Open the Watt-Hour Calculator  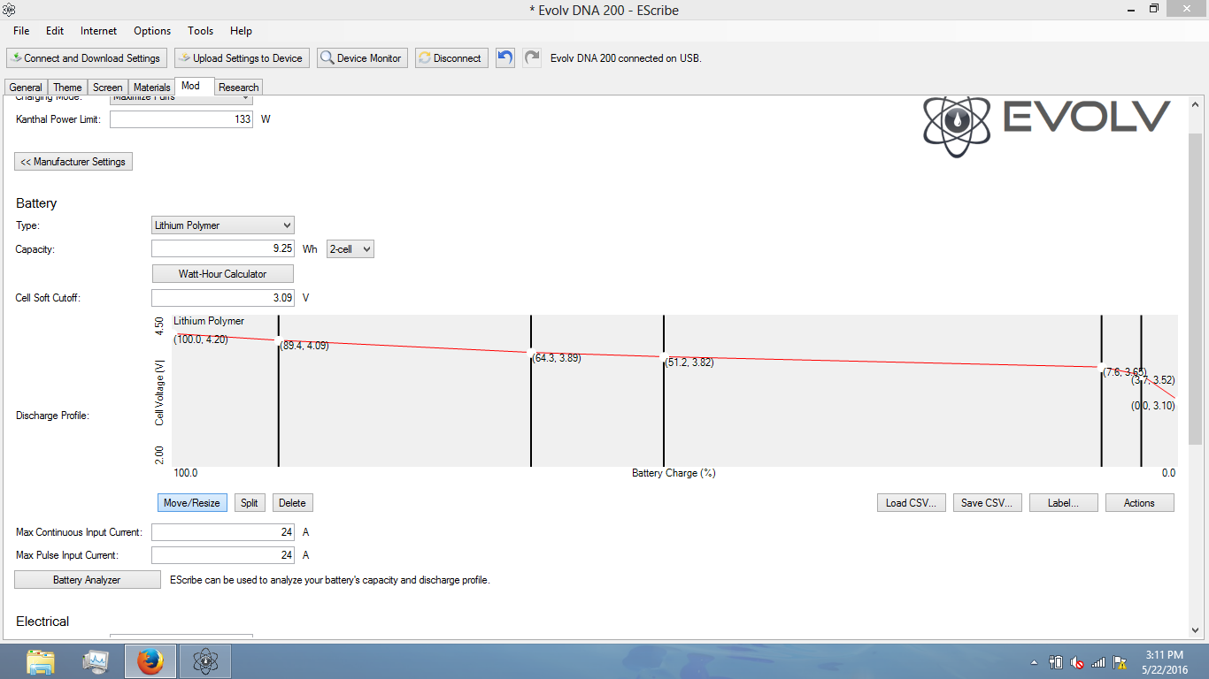222,274
